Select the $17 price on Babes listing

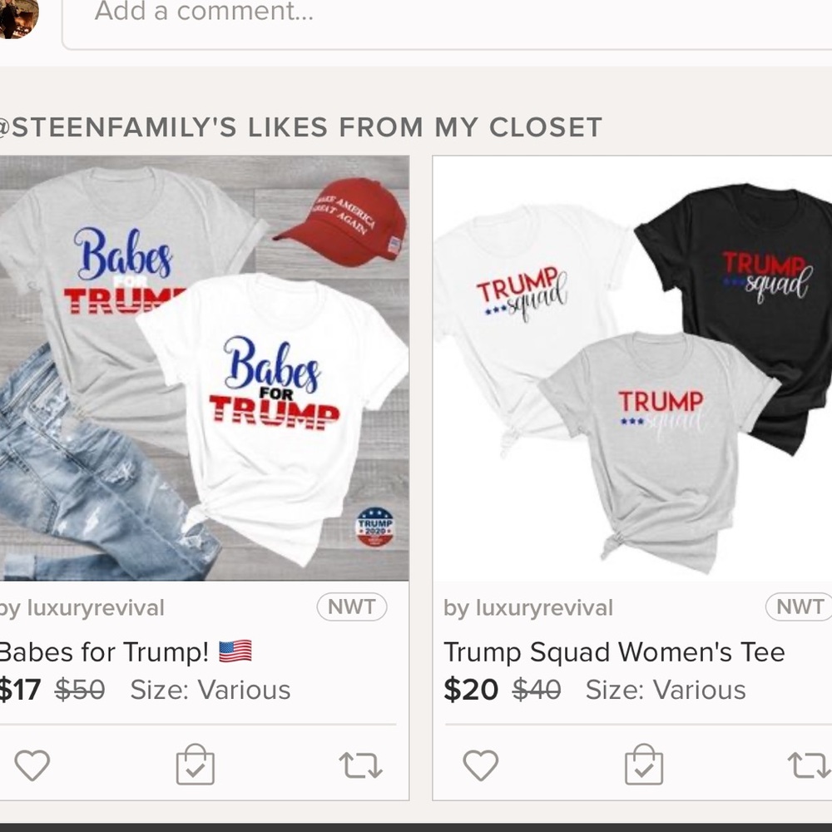pos(20,690)
